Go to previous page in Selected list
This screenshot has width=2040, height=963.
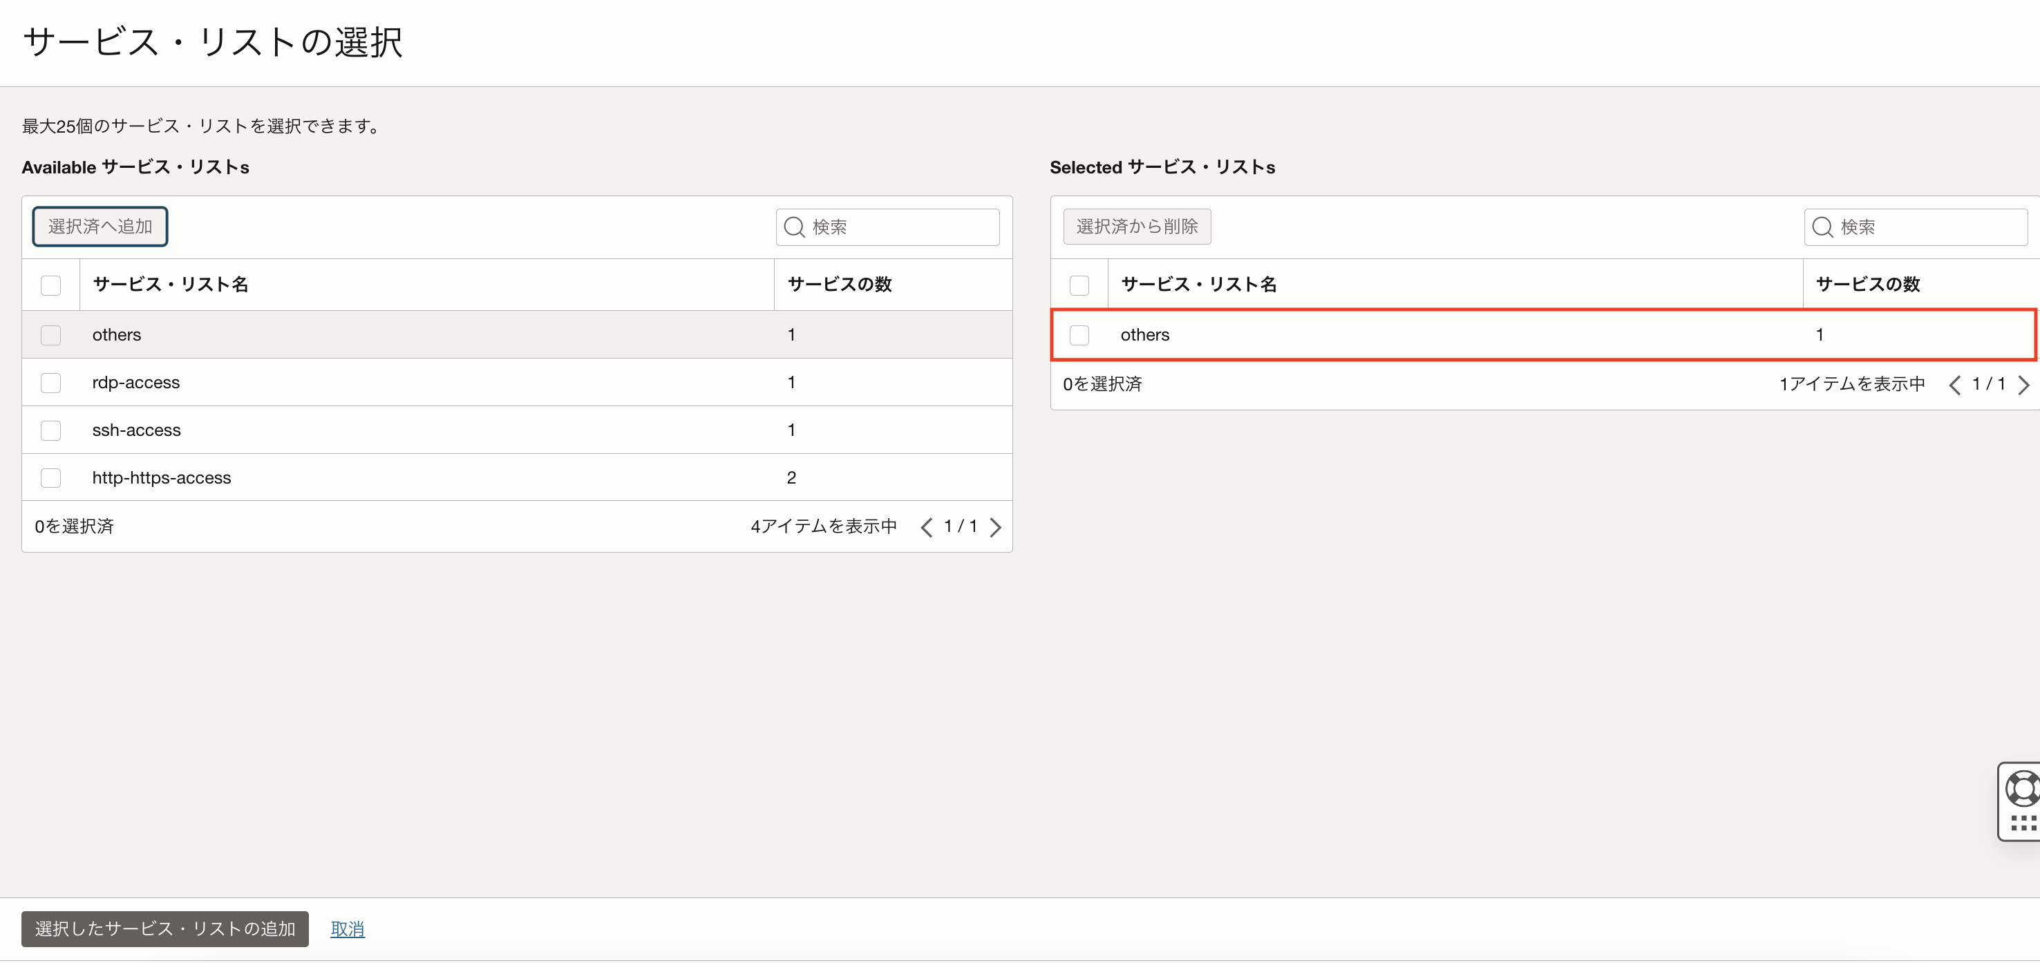(1954, 385)
